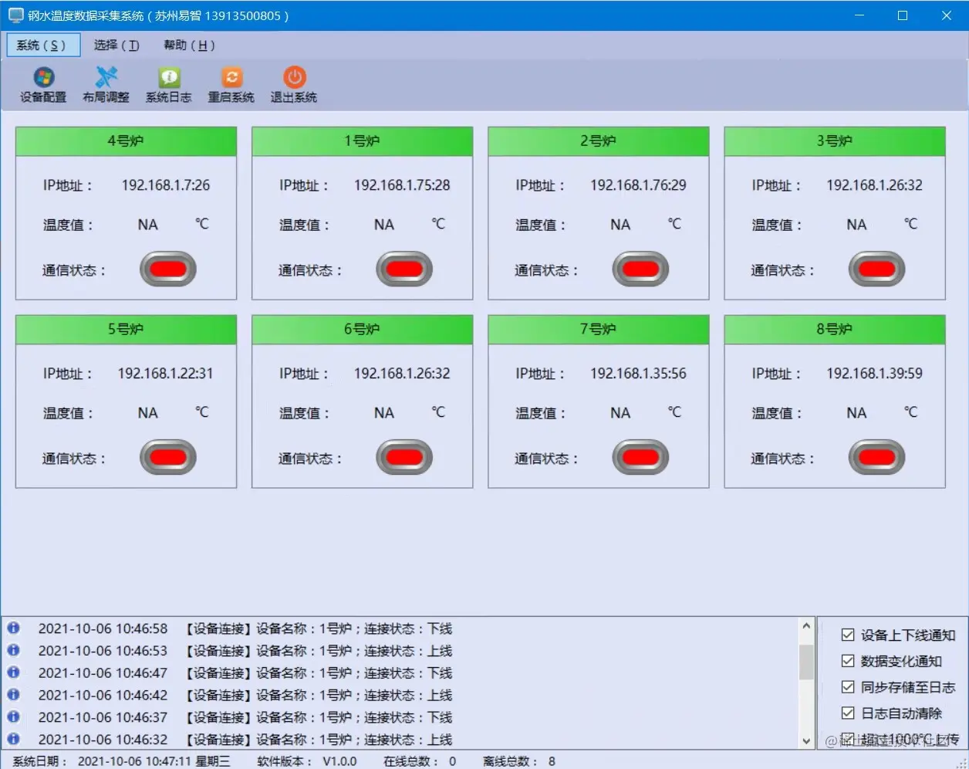Click info icon of 10:46:42 log entry
Viewport: 969px width, 769px height.
click(13, 694)
